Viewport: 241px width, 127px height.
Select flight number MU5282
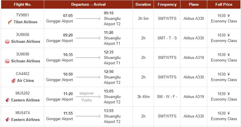22,93
